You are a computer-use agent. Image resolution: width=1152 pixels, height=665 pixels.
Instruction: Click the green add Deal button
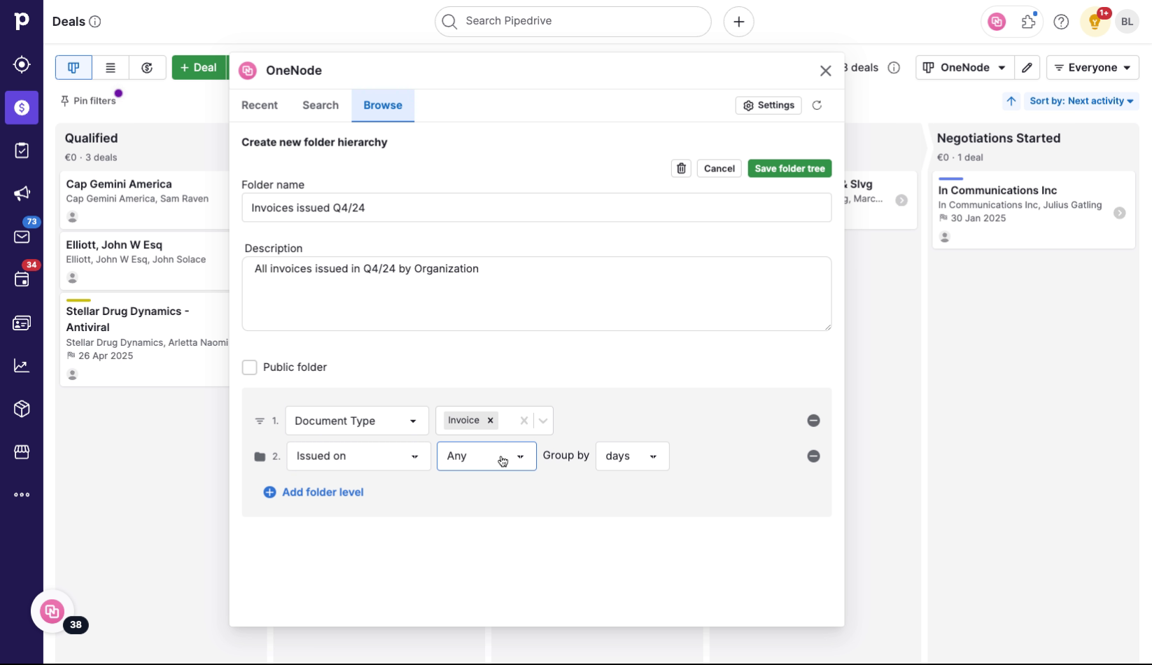click(199, 68)
